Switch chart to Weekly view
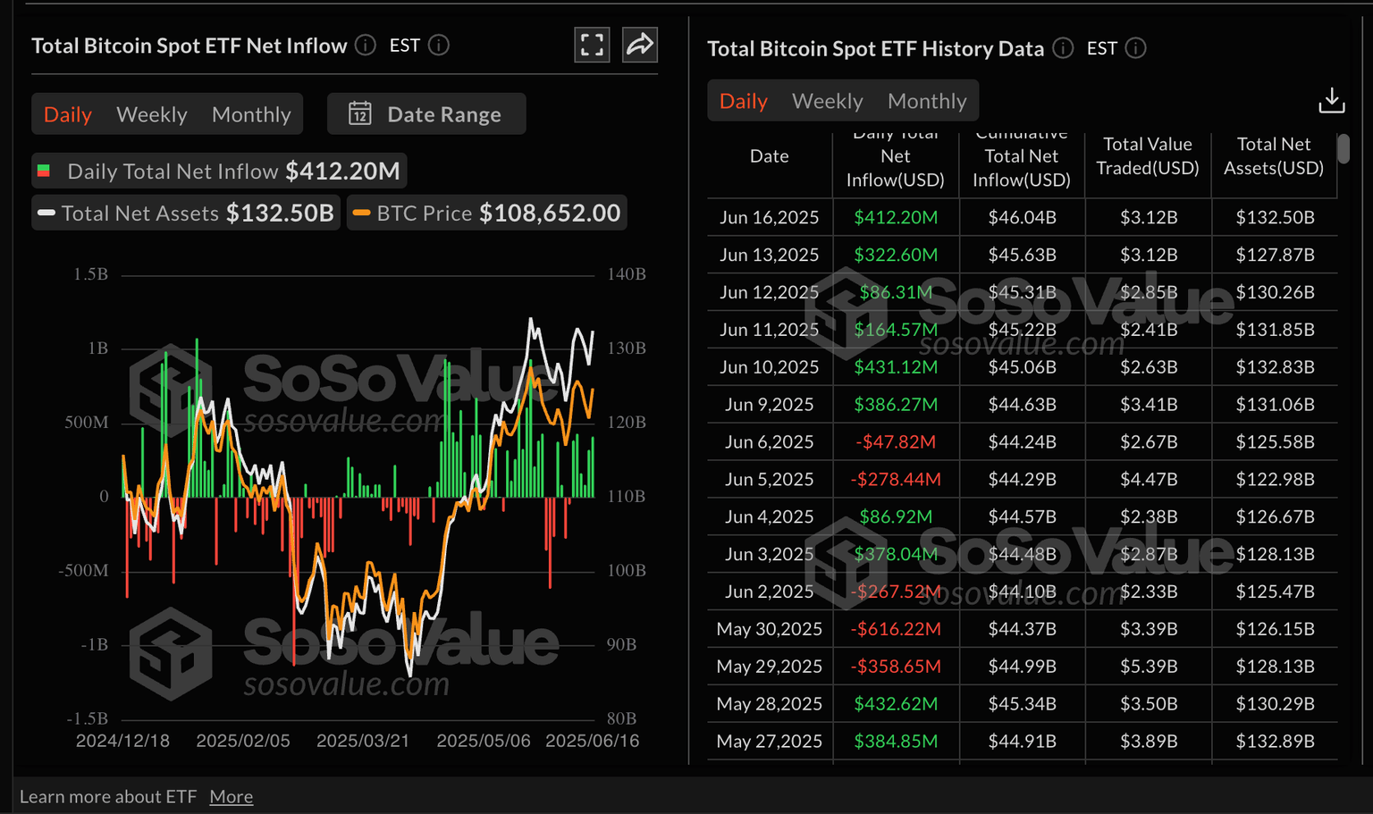 tap(152, 114)
